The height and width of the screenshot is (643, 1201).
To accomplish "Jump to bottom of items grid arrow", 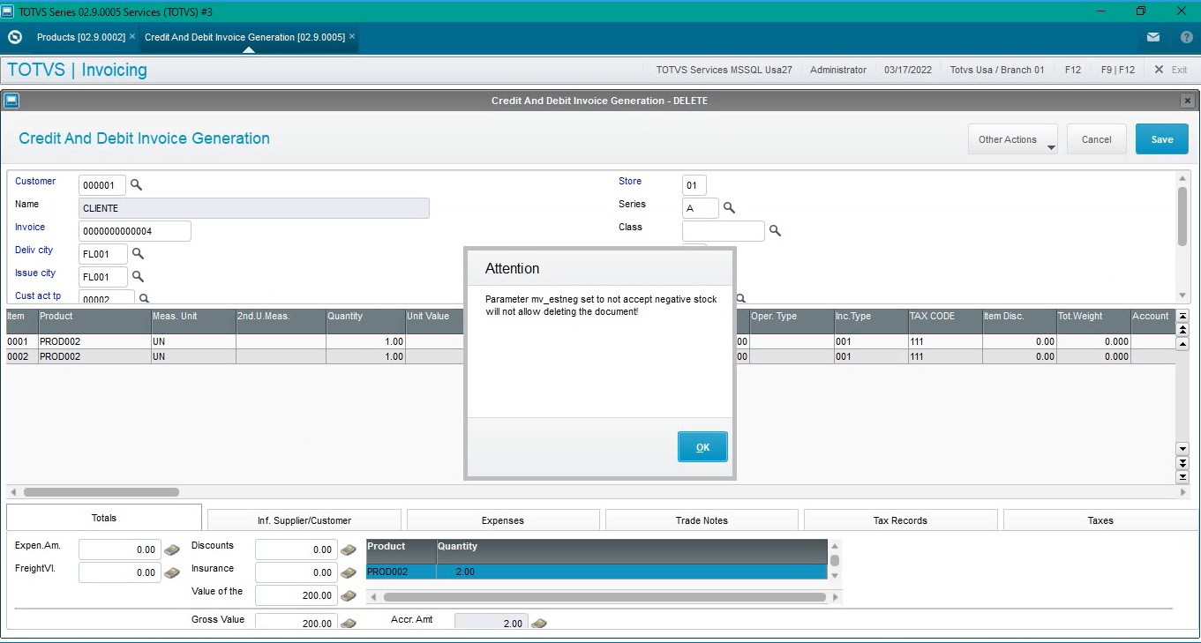I will (1182, 477).
